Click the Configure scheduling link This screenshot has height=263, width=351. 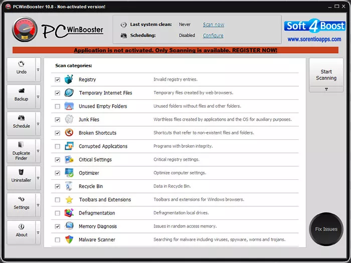tap(213, 36)
